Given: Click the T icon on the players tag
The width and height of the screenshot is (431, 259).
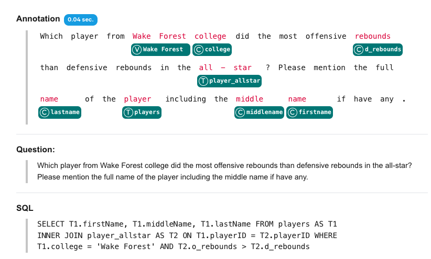Looking at the screenshot, I should [x=128, y=112].
